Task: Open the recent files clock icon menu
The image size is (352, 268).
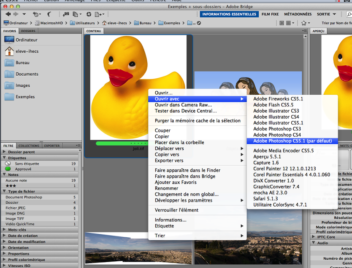Action: [x=37, y=14]
